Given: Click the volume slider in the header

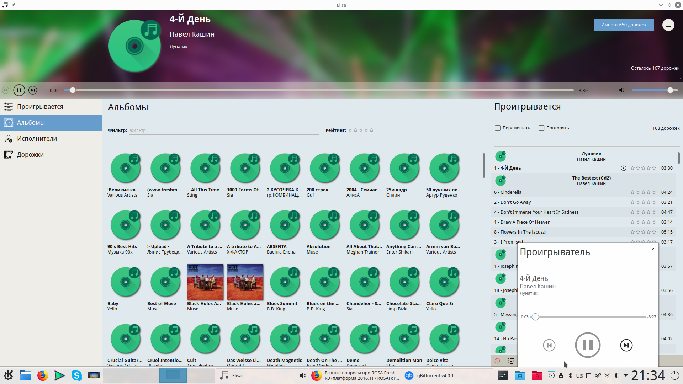Looking at the screenshot, I should (655, 90).
